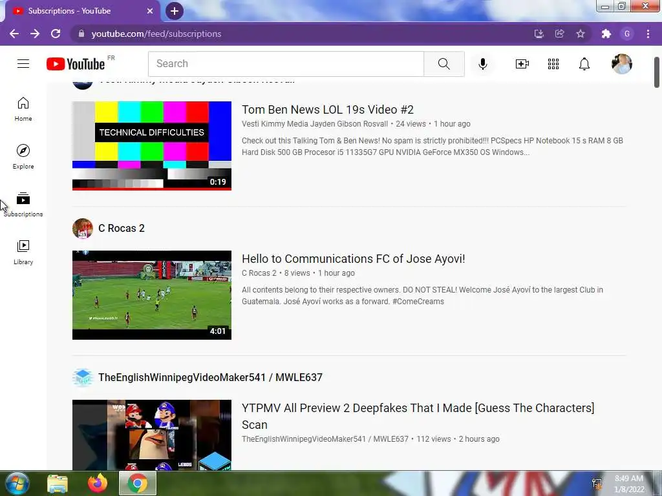Screen dimensions: 662x496
Task: Reload the page with the refresh icon
Action: coord(56,34)
